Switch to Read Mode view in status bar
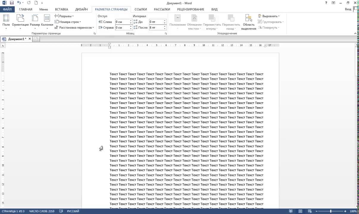Image resolution: width=359 pixels, height=214 pixels. pos(291,211)
